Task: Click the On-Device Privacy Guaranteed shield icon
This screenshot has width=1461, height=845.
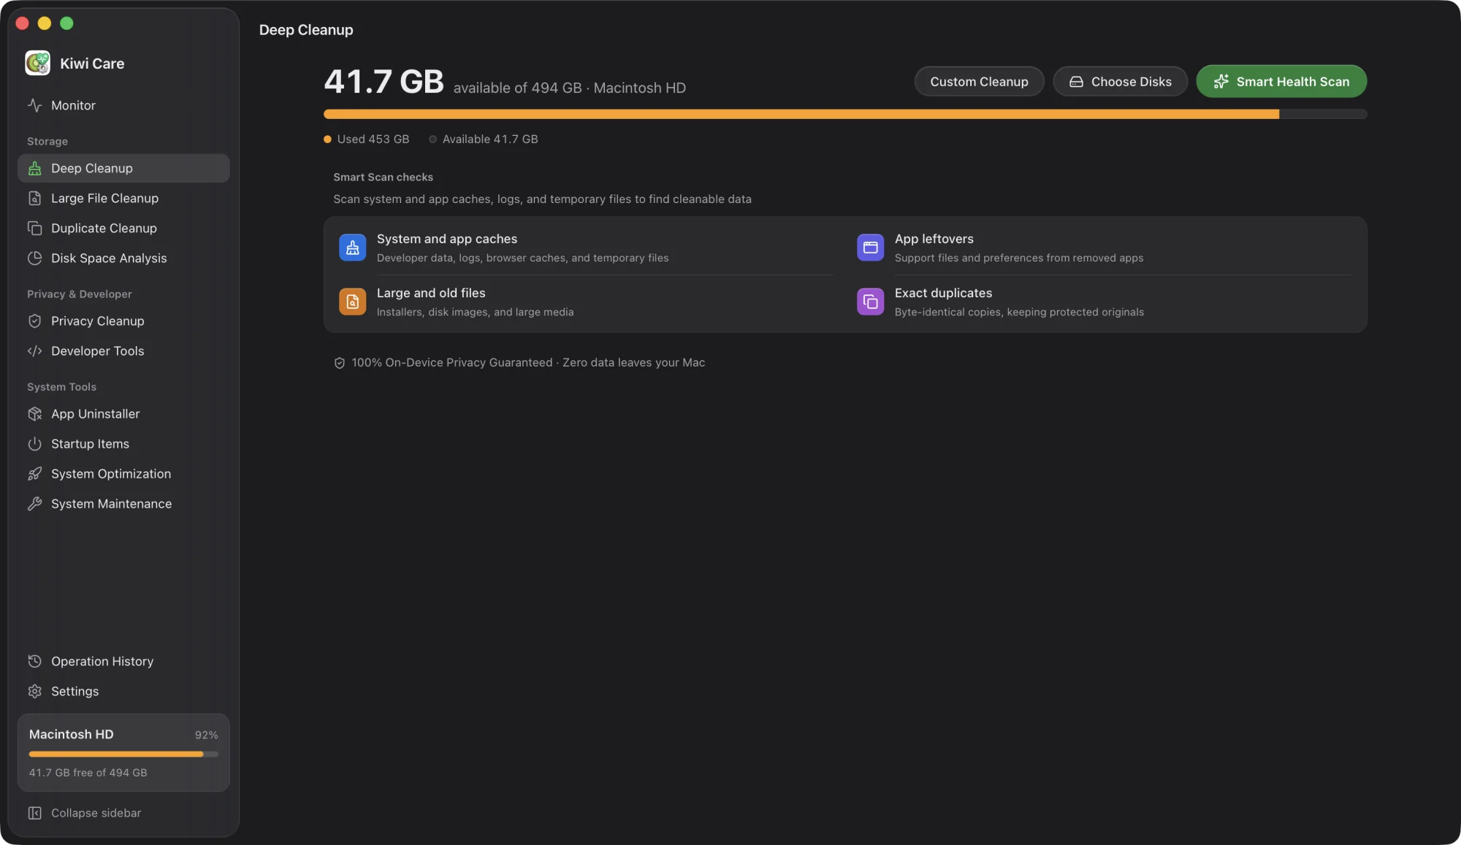Action: [x=340, y=363]
